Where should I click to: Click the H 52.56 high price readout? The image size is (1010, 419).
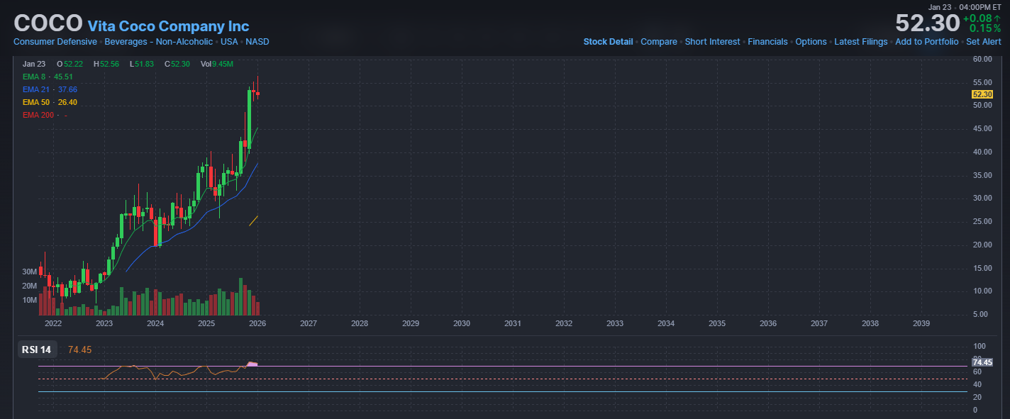point(106,64)
